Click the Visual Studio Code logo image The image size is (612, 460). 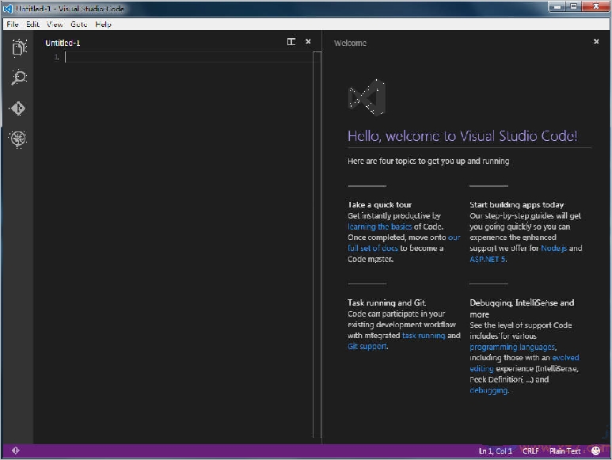pyautogui.click(x=367, y=97)
